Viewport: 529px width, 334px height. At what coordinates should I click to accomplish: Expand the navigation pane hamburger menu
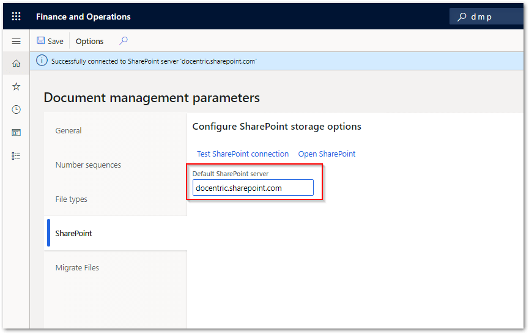17,41
